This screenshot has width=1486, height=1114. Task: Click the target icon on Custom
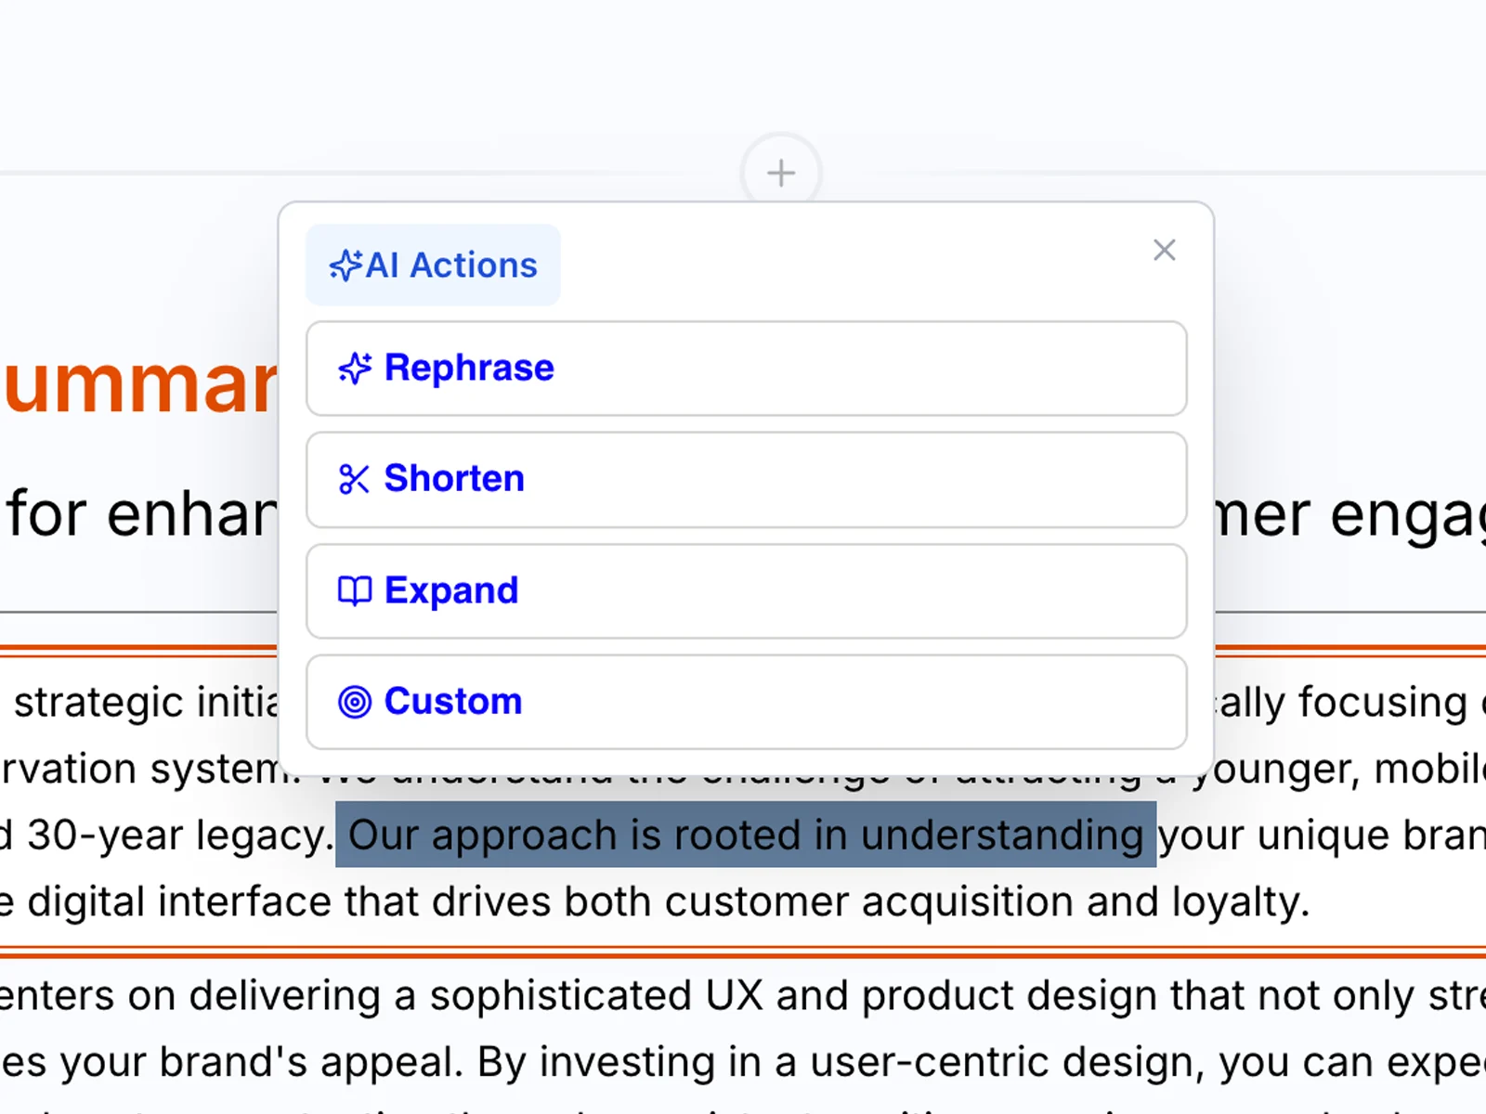pyautogui.click(x=354, y=702)
